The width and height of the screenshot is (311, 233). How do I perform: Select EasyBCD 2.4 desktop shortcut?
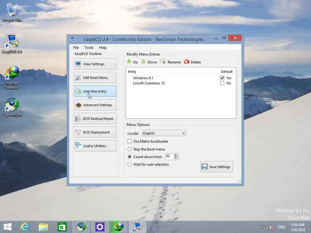(12, 44)
